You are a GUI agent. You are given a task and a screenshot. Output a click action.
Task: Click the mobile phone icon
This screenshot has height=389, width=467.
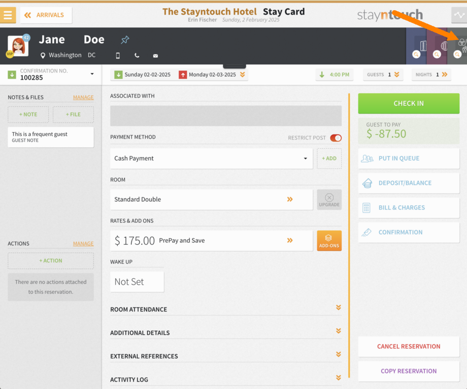[118, 56]
